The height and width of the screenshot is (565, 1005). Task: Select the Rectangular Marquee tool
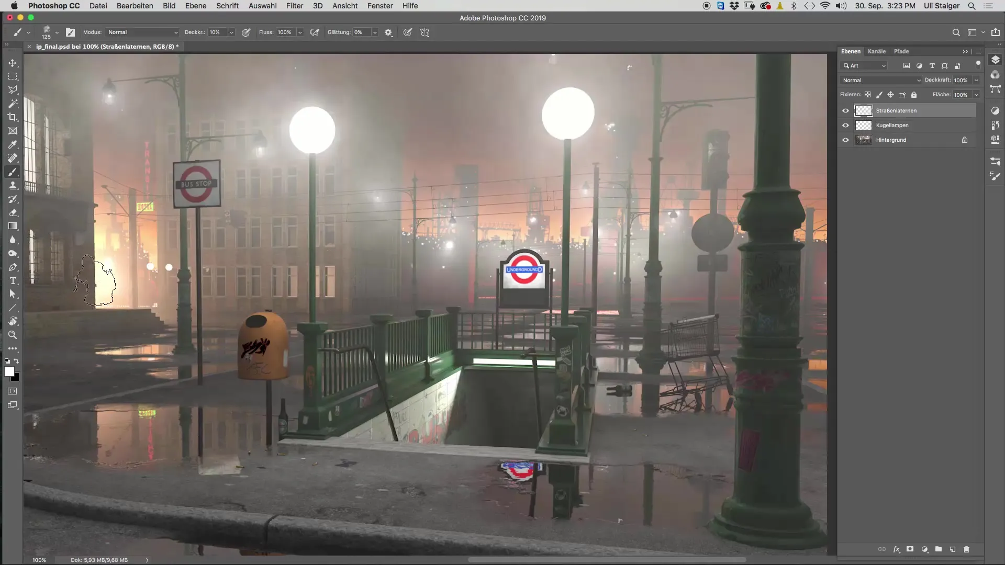point(13,76)
